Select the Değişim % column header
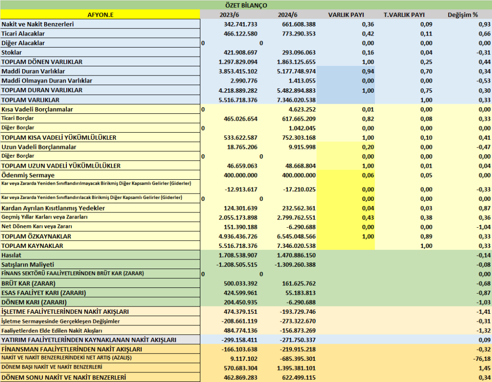Screen dimensions: 492x382 463,15
